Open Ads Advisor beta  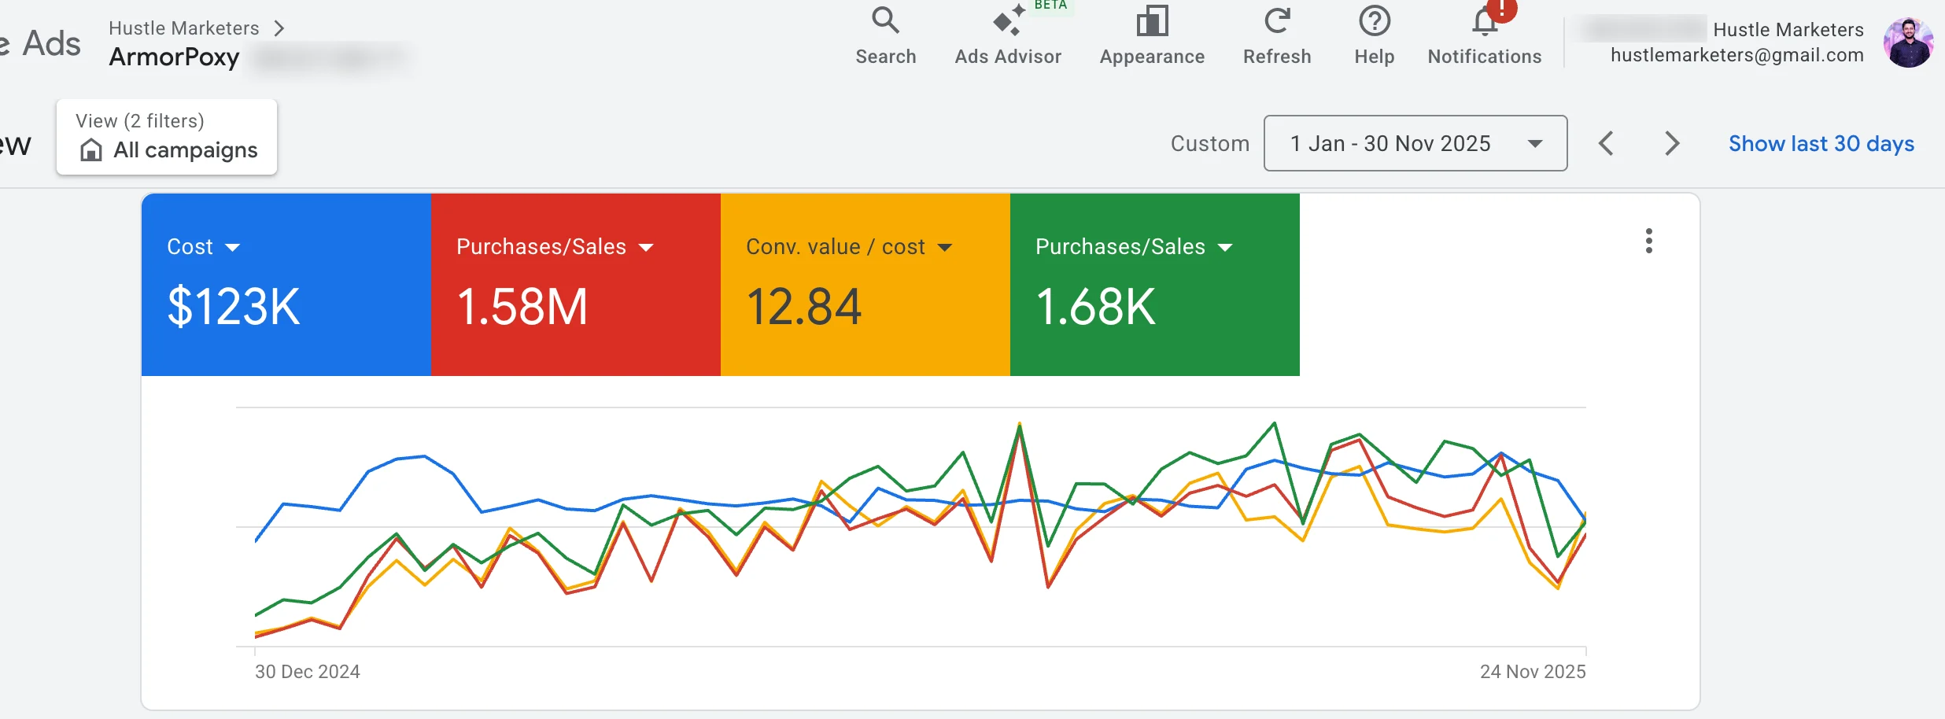(x=1008, y=35)
